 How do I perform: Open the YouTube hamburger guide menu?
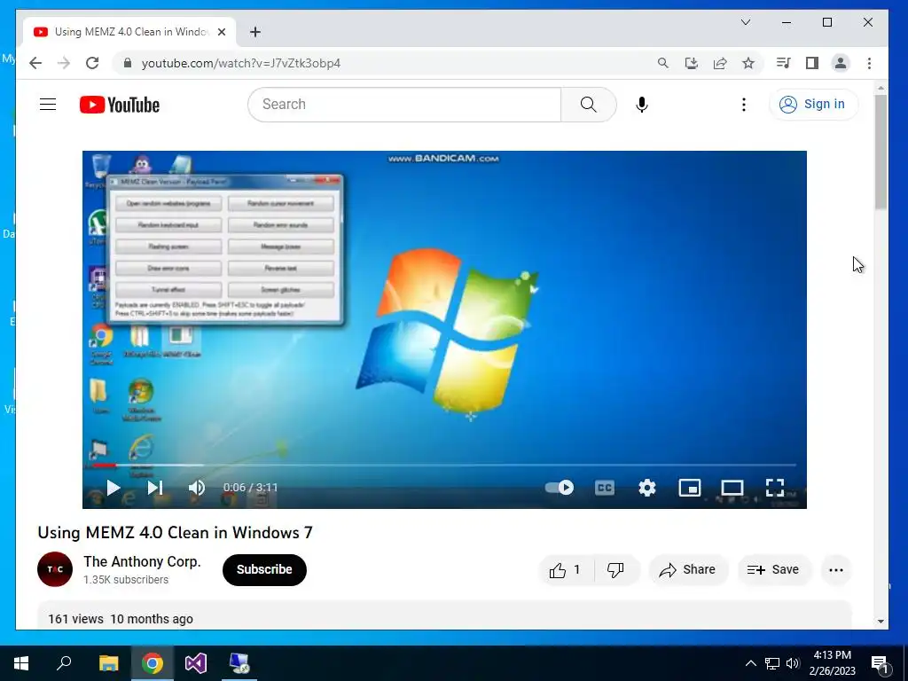click(48, 105)
